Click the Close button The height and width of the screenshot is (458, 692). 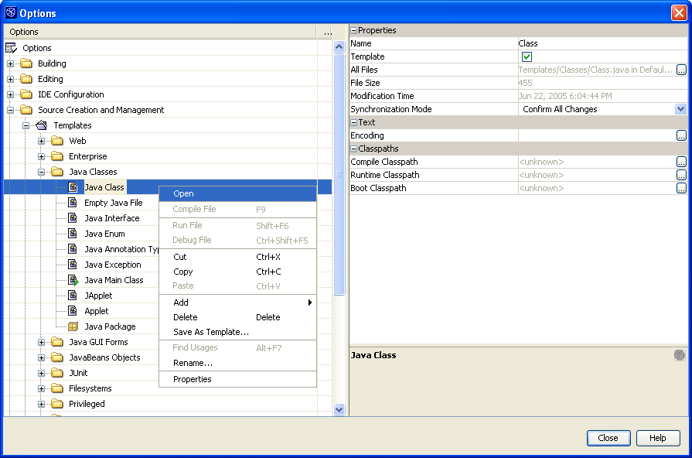(608, 438)
